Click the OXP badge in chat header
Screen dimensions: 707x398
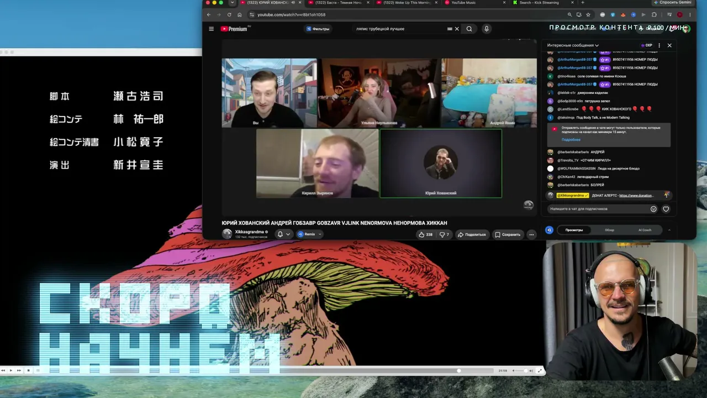coord(647,45)
